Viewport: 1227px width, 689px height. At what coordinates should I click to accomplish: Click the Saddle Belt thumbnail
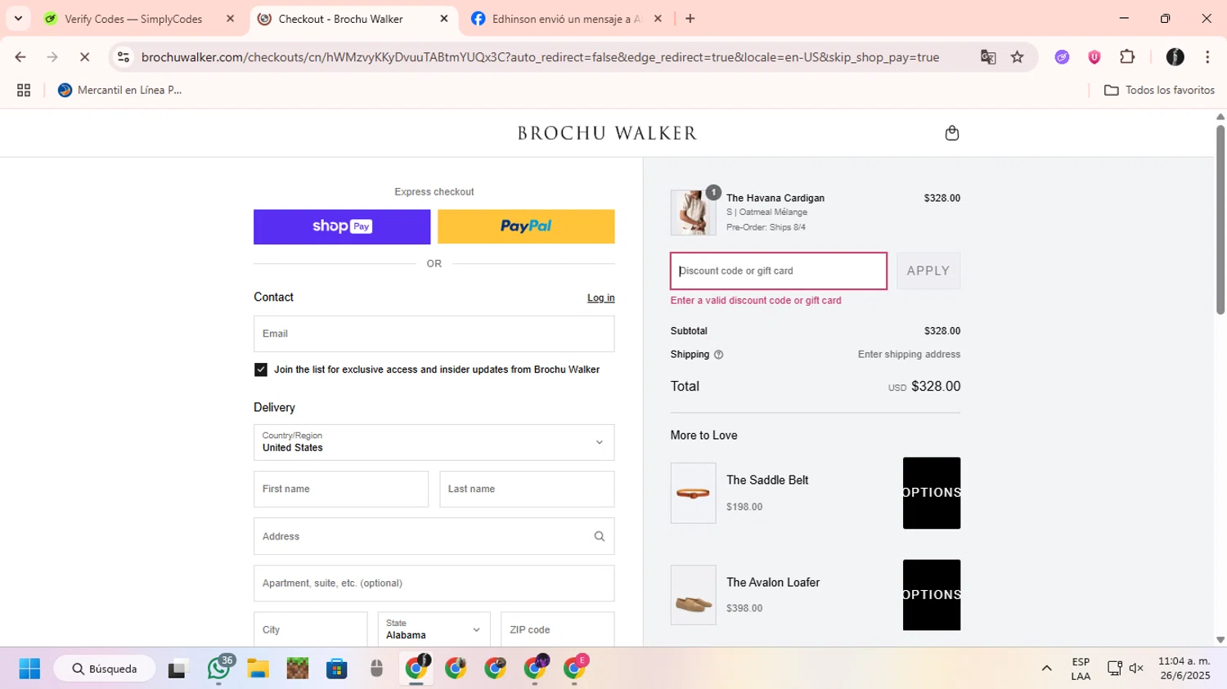tap(693, 493)
